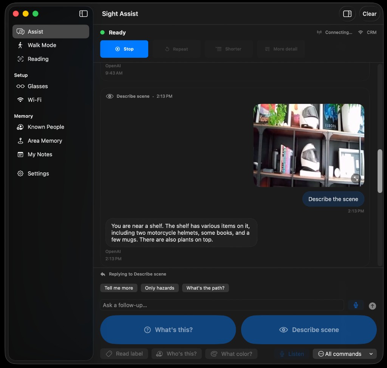Click the send arrow icon
This screenshot has width=387, height=368.
(372, 306)
